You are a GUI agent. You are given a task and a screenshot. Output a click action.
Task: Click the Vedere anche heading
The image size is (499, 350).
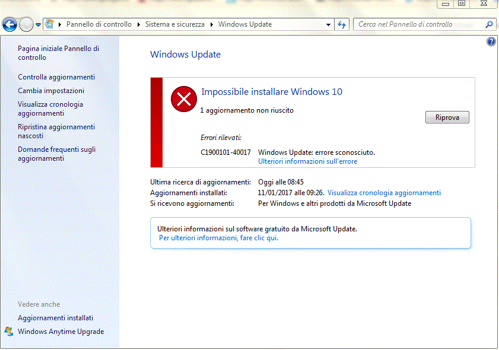[x=39, y=304]
